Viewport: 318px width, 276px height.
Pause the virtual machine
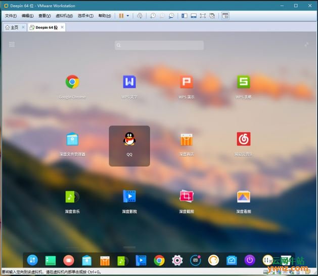pyautogui.click(x=121, y=16)
